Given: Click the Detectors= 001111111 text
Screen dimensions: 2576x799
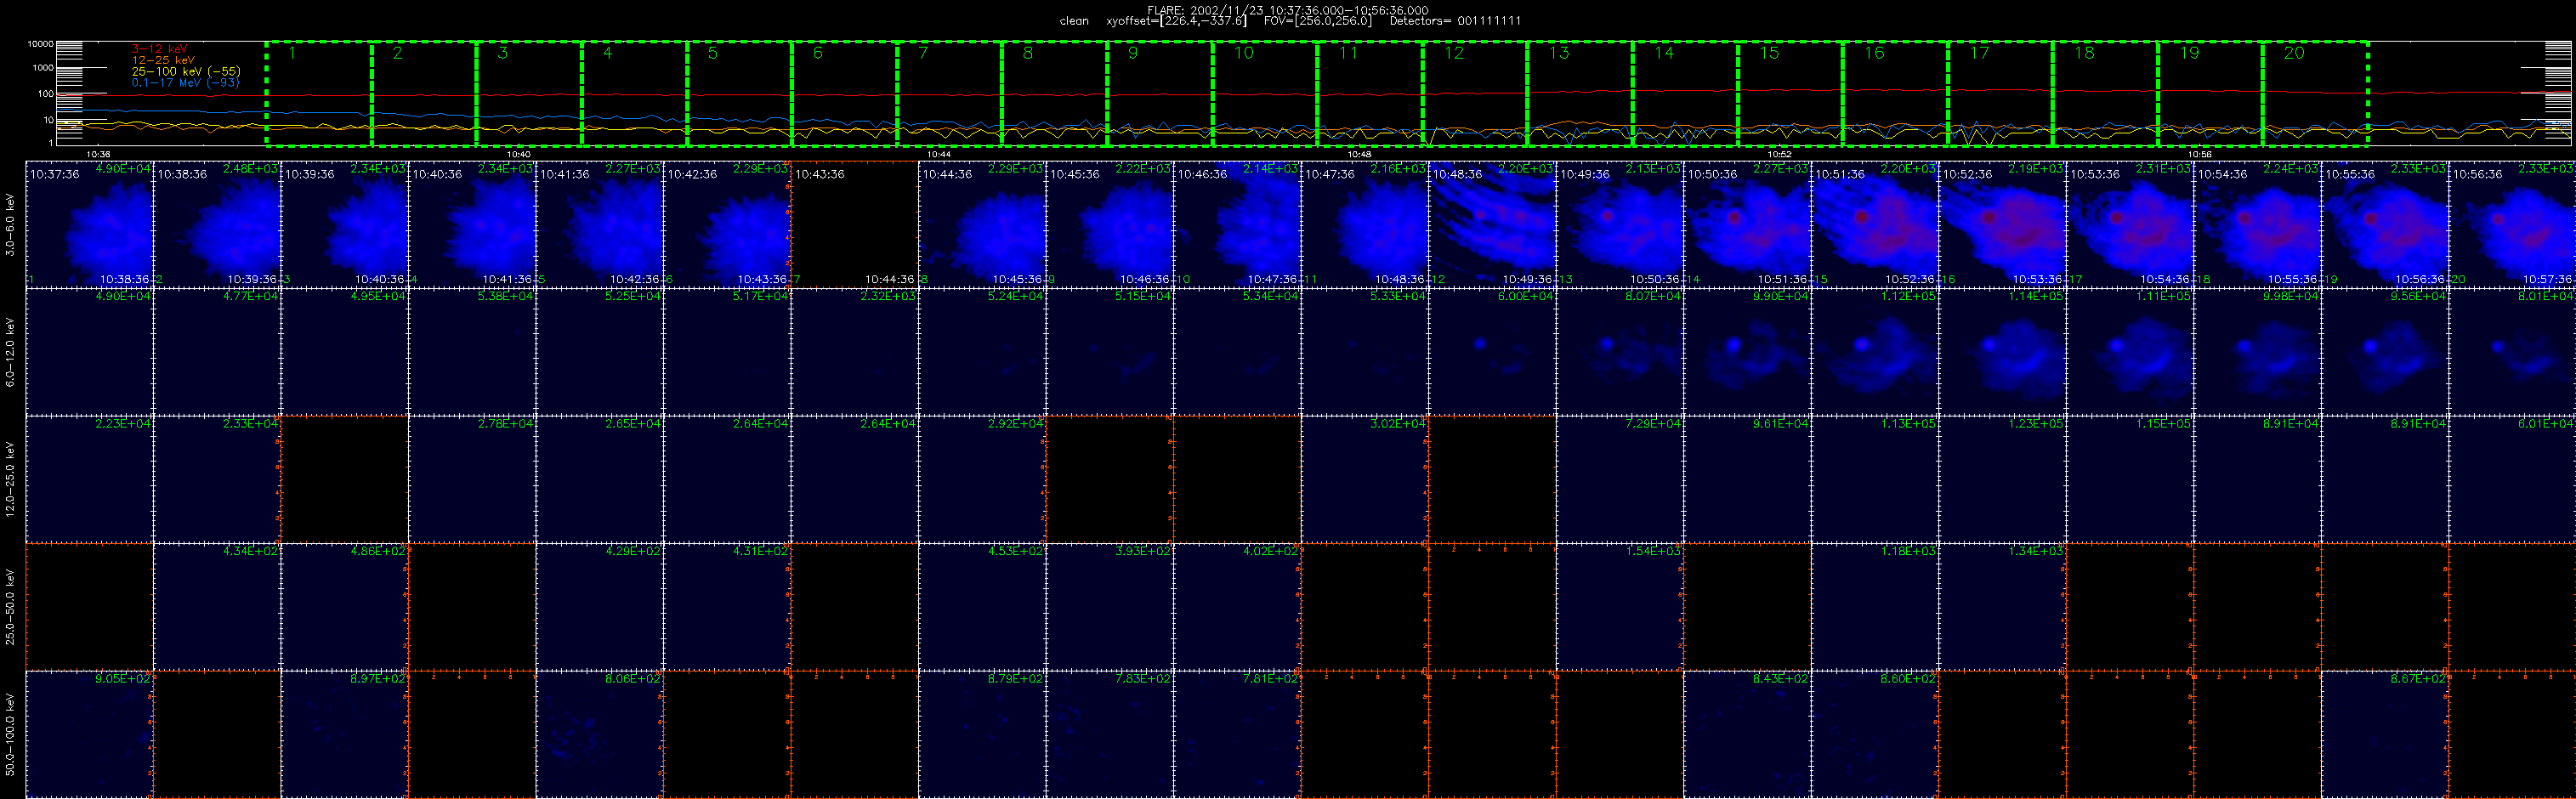Looking at the screenshot, I should tap(1455, 21).
